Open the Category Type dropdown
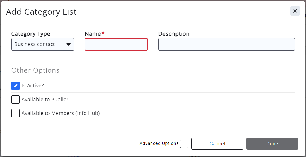The width and height of the screenshot is (306, 157). (43, 44)
